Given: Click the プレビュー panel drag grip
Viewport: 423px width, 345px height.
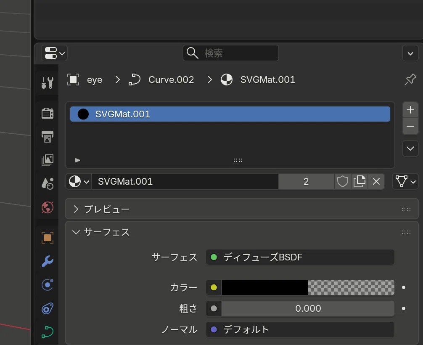Looking at the screenshot, I should click(406, 210).
